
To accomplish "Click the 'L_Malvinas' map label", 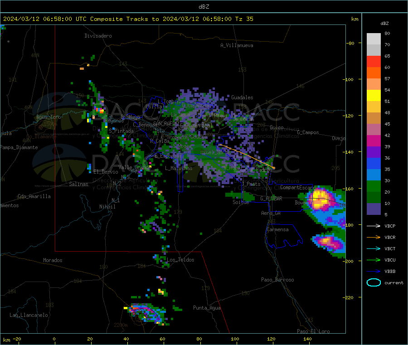I will [179, 168].
